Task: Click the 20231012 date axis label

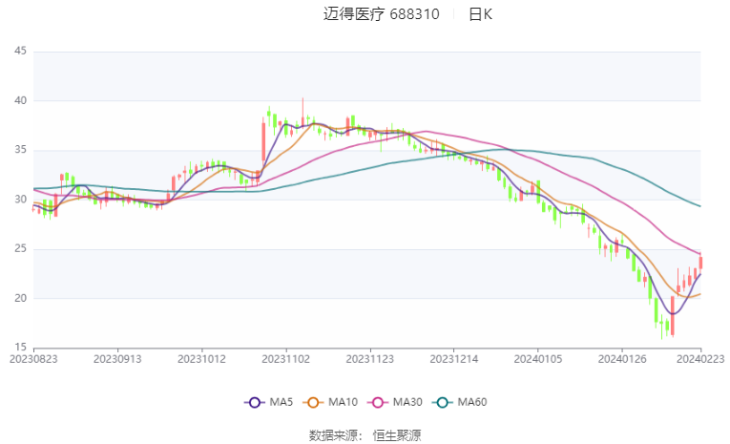Action: (x=201, y=359)
